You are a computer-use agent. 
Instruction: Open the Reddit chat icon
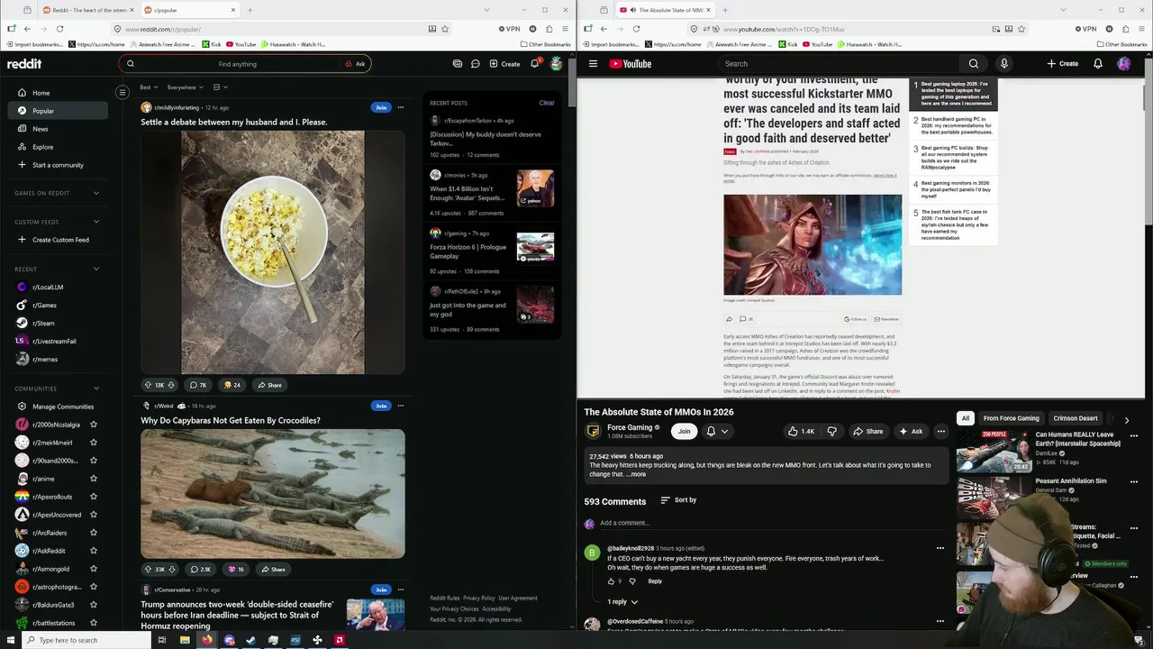[x=476, y=64]
